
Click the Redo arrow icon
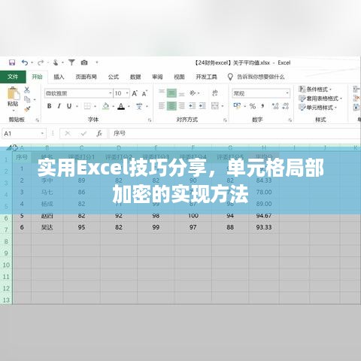coord(41,62)
